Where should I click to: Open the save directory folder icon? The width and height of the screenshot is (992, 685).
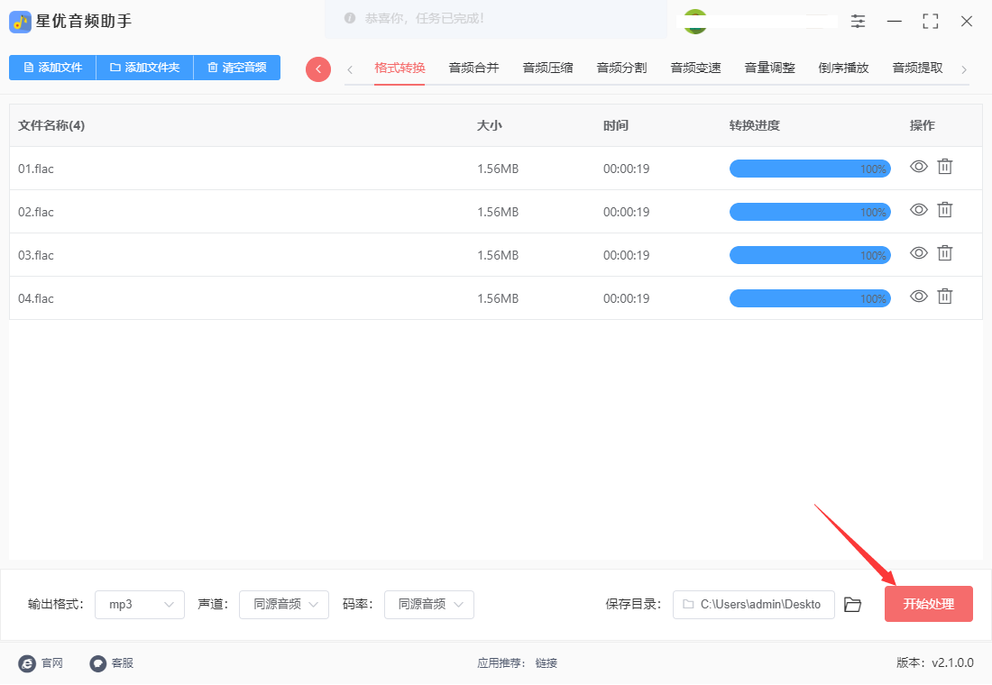(852, 605)
